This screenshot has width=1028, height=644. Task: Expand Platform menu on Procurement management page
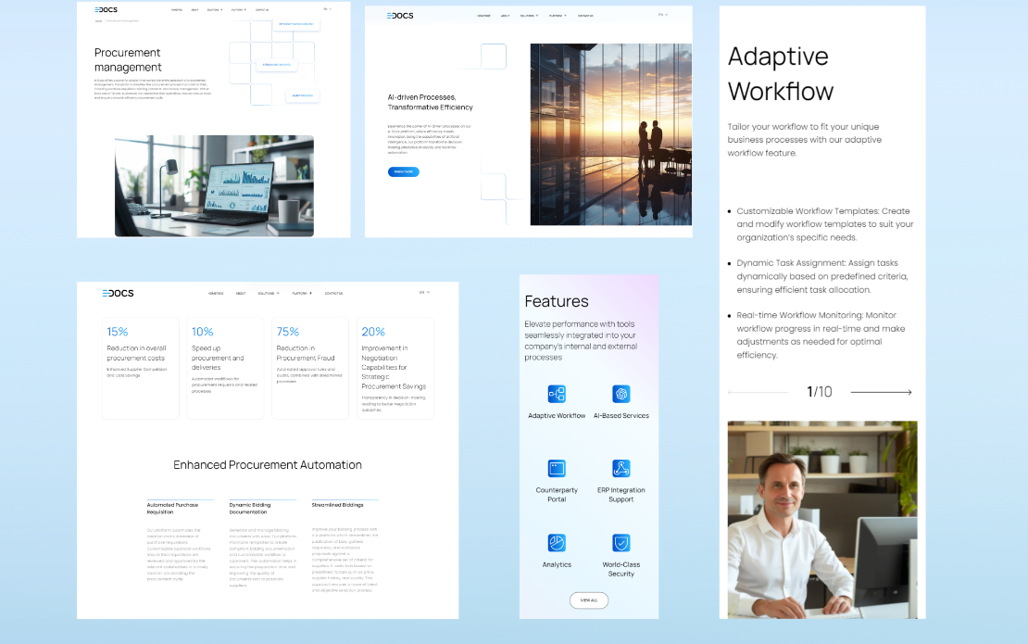[239, 10]
